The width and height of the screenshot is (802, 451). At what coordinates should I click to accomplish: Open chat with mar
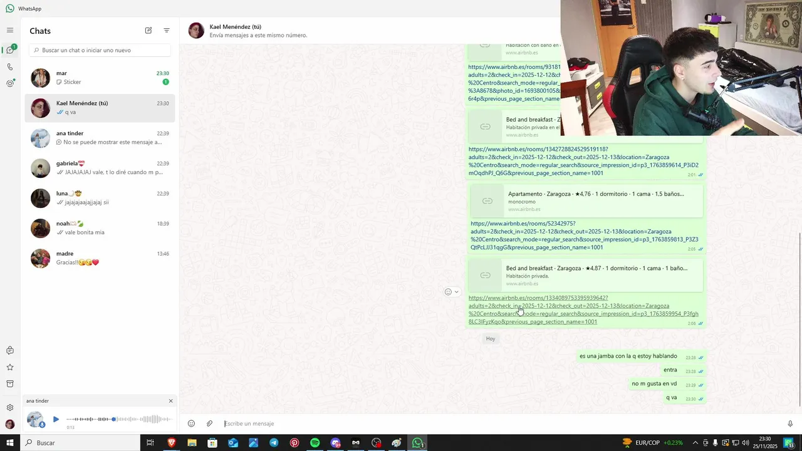coord(100,78)
